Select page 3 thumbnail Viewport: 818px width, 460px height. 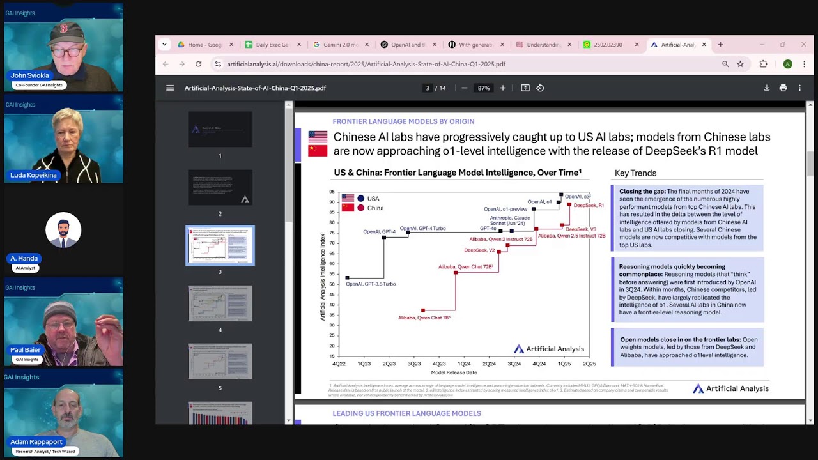point(220,245)
